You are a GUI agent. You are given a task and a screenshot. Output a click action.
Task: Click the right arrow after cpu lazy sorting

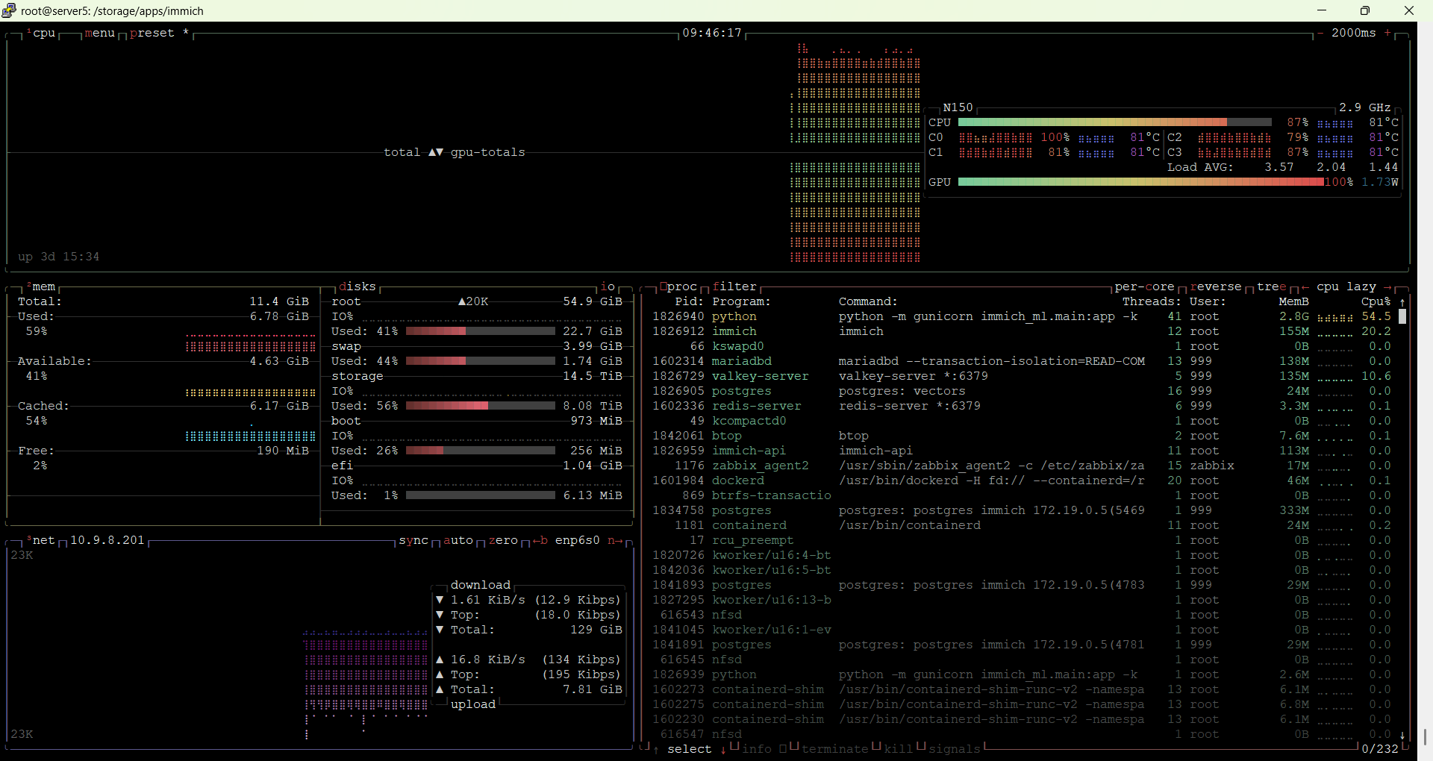(x=1387, y=286)
